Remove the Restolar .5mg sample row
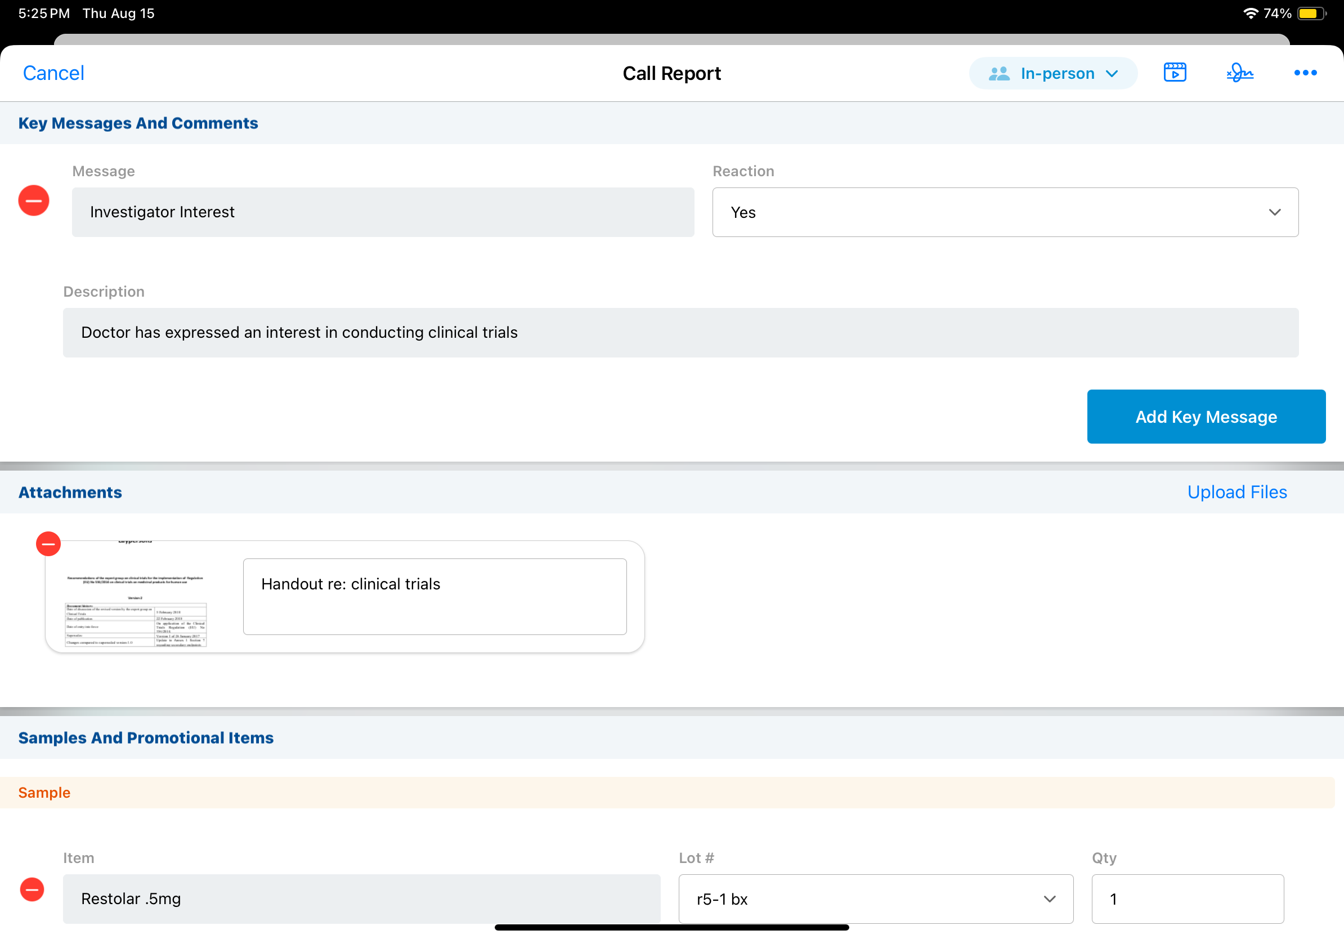Viewport: 1344px width, 939px height. (x=32, y=889)
